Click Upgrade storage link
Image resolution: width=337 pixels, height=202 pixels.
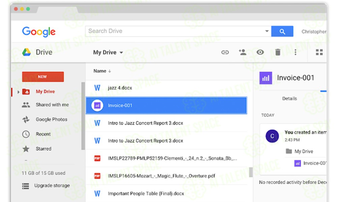(x=52, y=186)
